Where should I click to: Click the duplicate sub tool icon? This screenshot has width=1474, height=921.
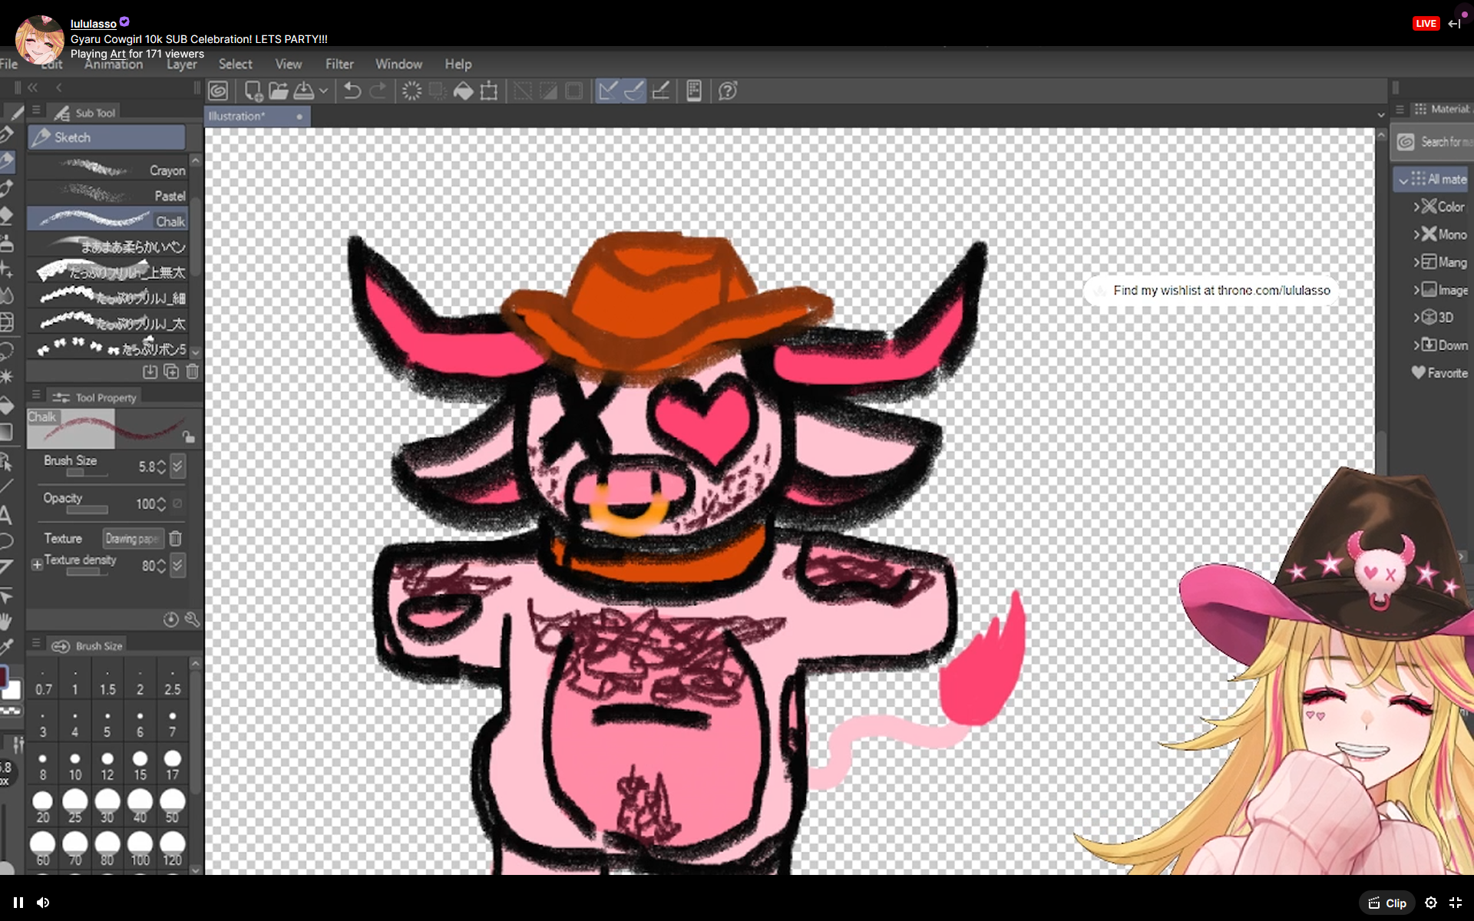[x=171, y=371]
